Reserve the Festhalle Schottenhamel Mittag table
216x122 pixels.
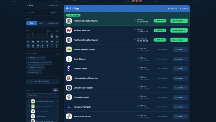[179, 21]
